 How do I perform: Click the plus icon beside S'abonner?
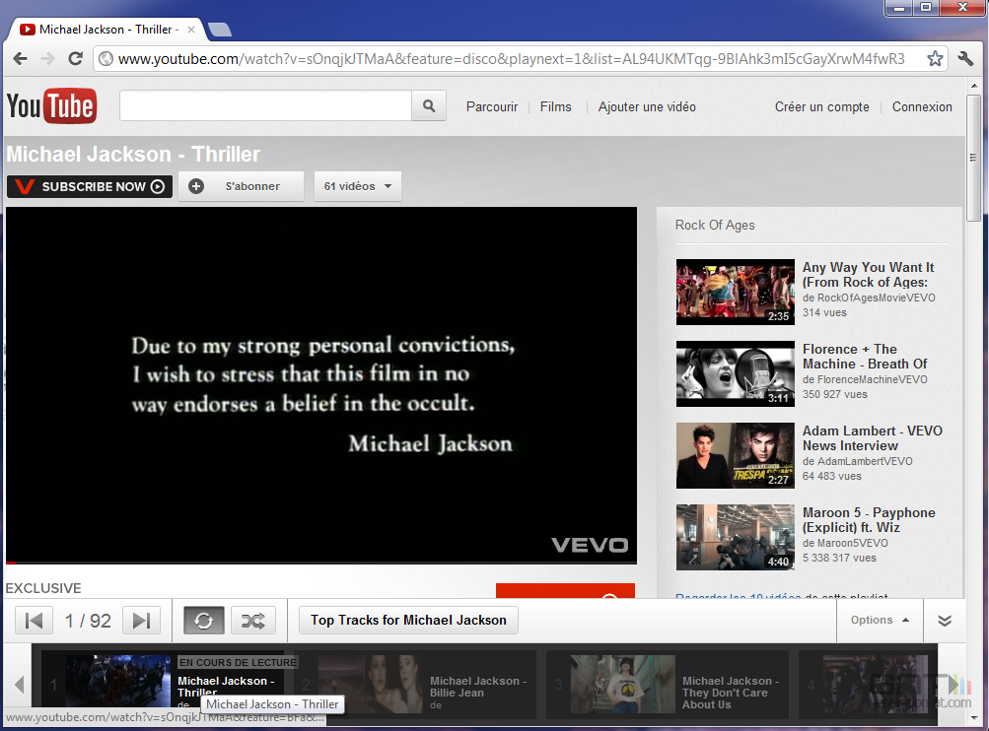coord(196,186)
